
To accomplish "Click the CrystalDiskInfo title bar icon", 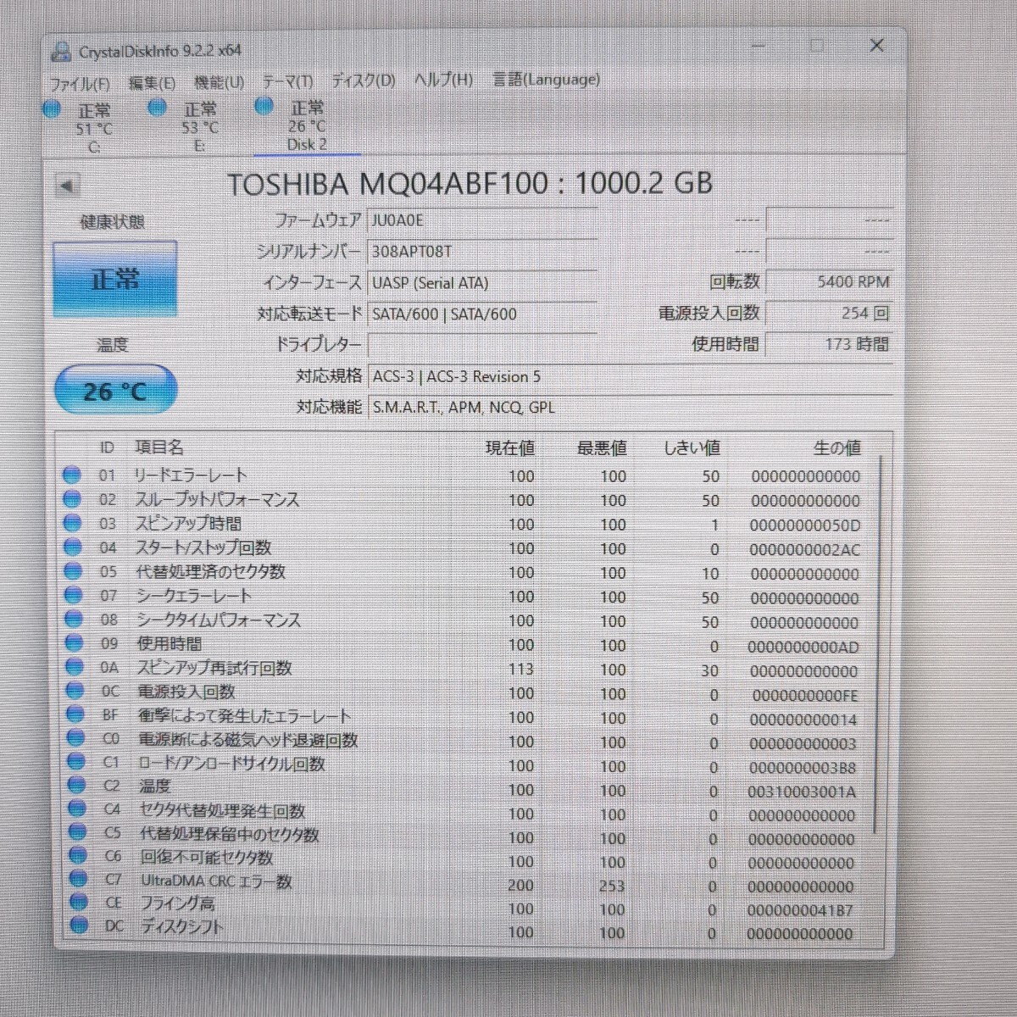I will [60, 52].
